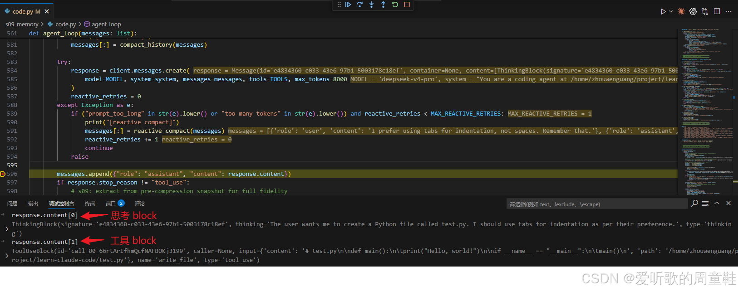738x291 pixels.
Task: Clear the debug console output icon
Action: [x=705, y=204]
